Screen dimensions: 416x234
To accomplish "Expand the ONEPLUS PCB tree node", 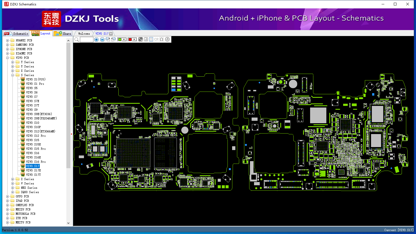I will point(8,205).
